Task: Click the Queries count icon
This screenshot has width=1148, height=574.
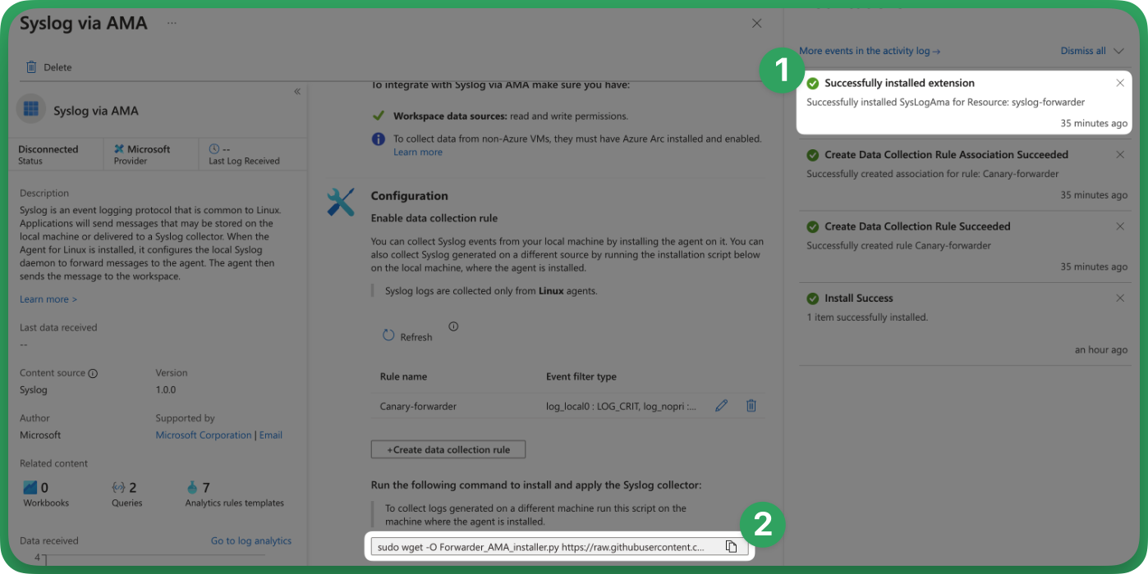Action: 118,487
